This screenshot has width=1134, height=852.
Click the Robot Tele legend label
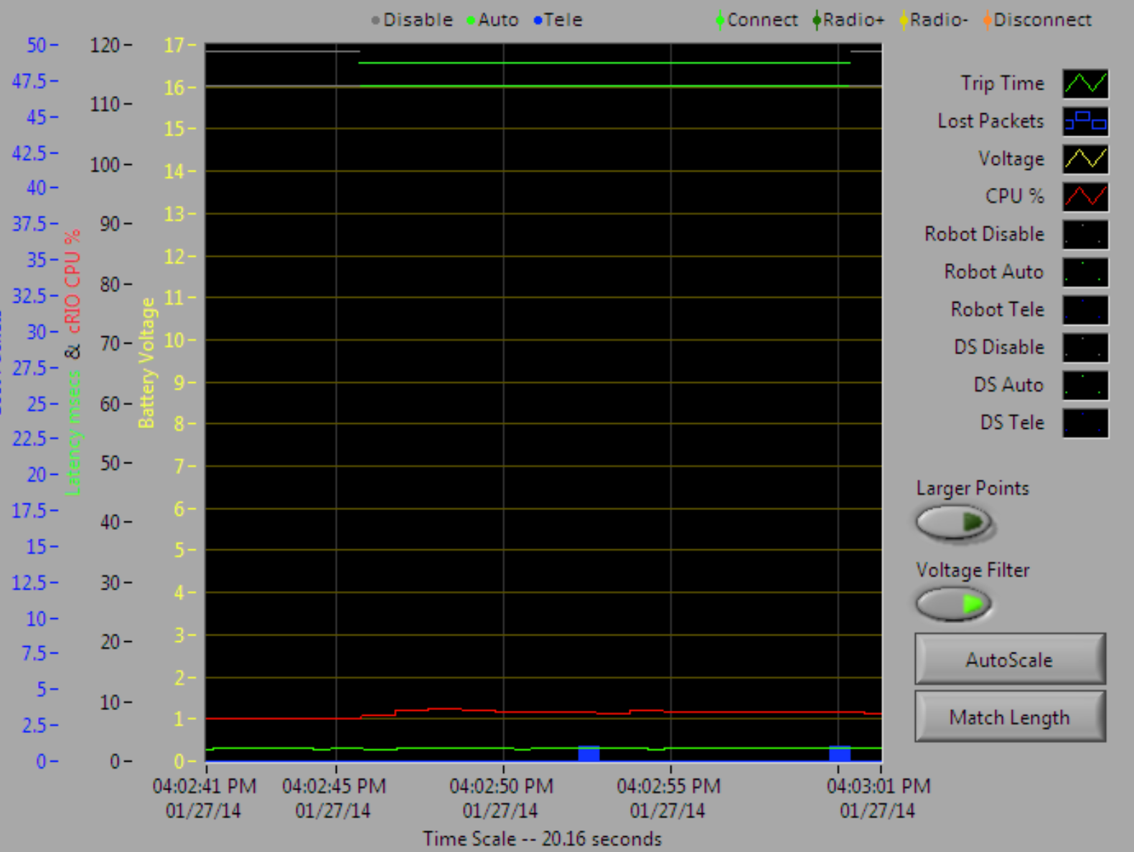click(997, 309)
